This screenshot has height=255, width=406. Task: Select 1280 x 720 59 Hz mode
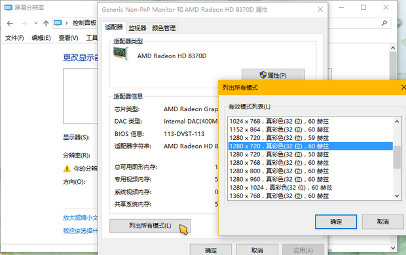point(310,138)
